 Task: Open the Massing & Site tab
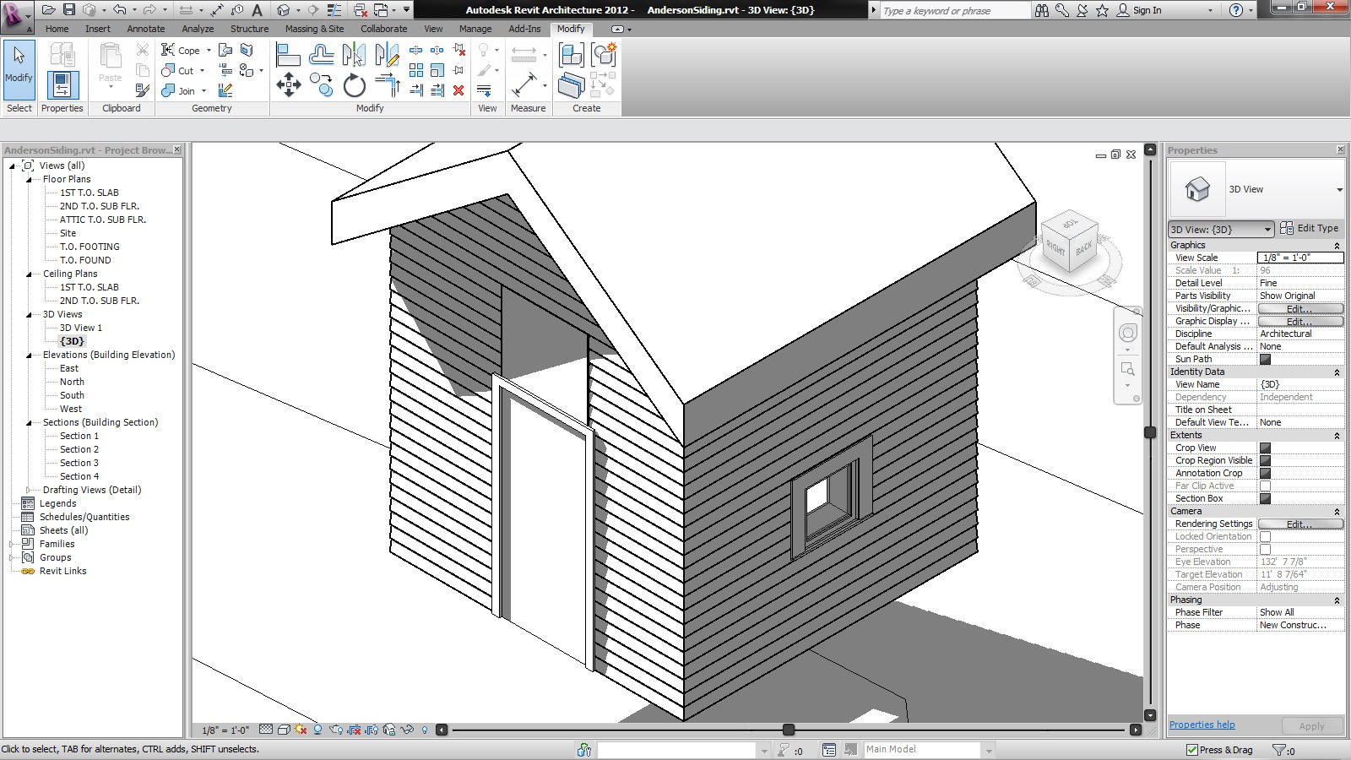314,29
